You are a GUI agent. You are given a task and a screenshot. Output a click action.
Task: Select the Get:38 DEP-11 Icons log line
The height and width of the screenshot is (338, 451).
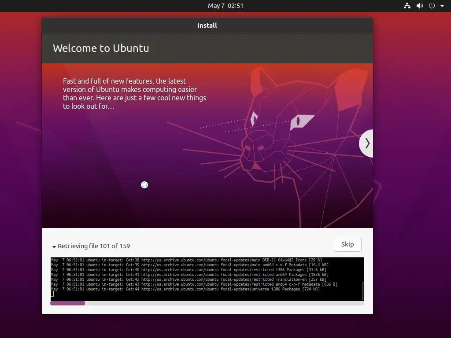coord(186,260)
